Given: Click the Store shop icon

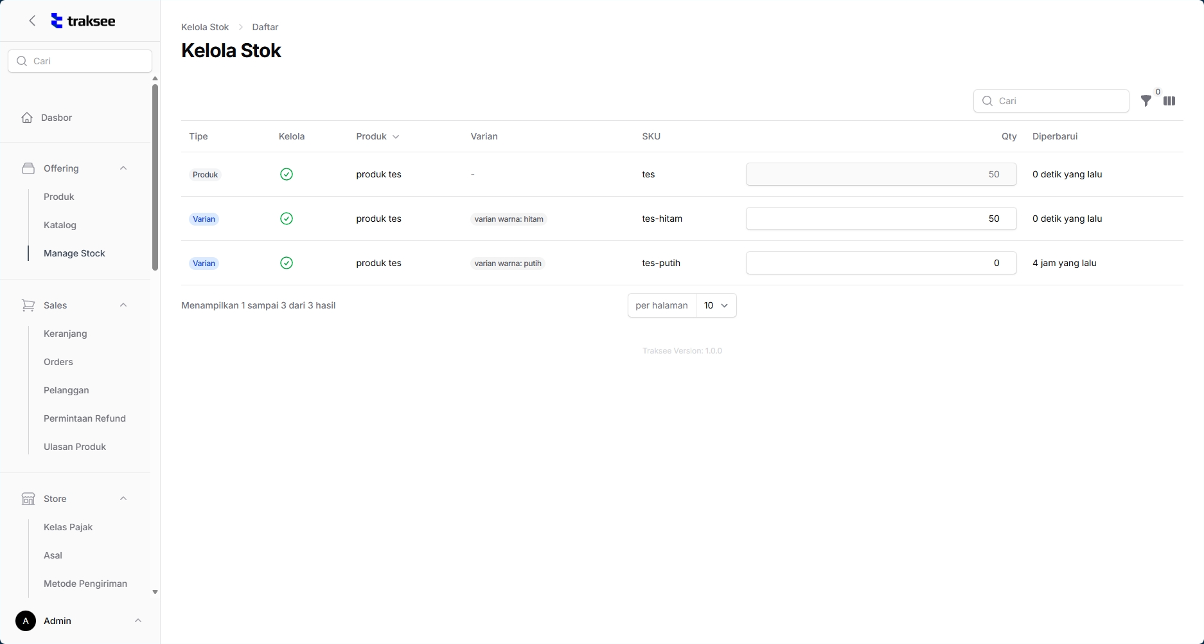Looking at the screenshot, I should 28,499.
